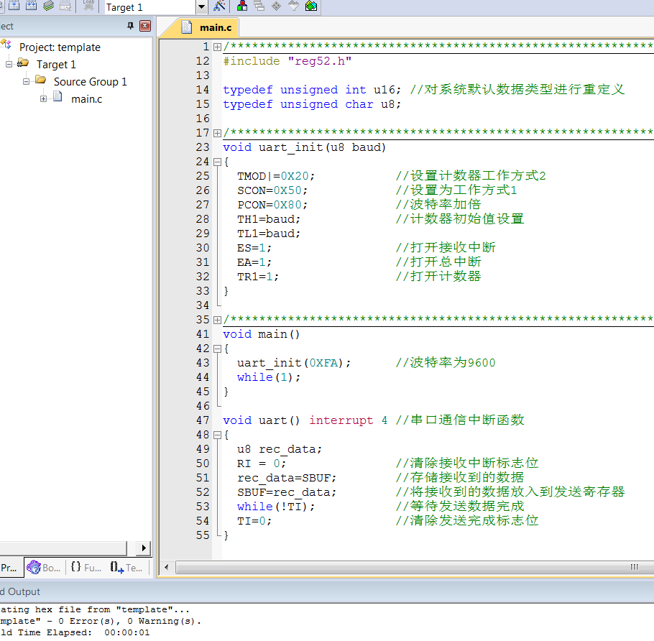This screenshot has width=654, height=641.
Task: Collapse uart interrupt function body at line 48
Action: click(x=217, y=435)
